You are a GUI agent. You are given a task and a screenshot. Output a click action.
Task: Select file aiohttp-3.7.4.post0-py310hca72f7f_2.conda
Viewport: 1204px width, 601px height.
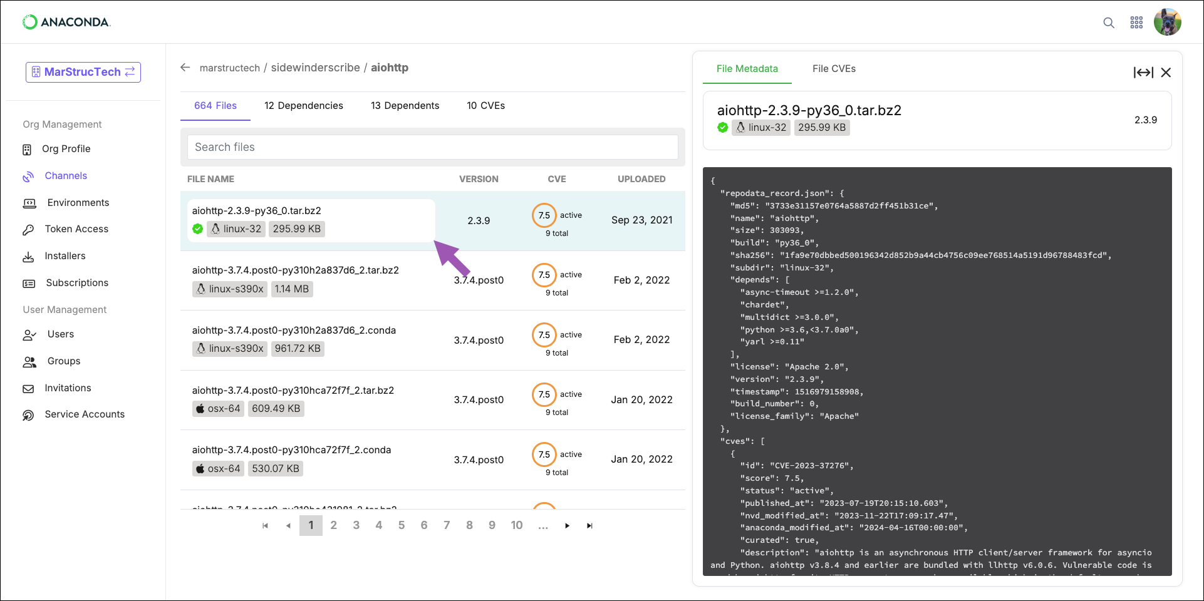point(291,450)
